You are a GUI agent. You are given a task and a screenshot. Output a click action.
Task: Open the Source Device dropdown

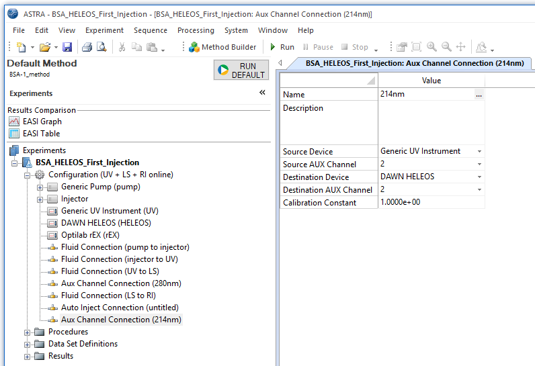[479, 152]
